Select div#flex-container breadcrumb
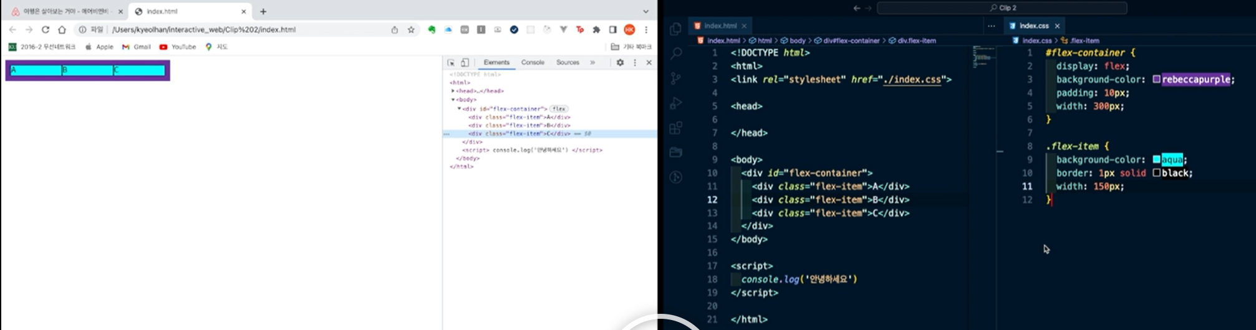1256x330 pixels. (x=847, y=40)
